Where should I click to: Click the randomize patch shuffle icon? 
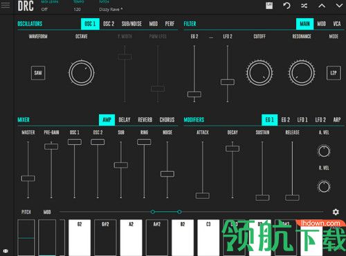[304, 6]
